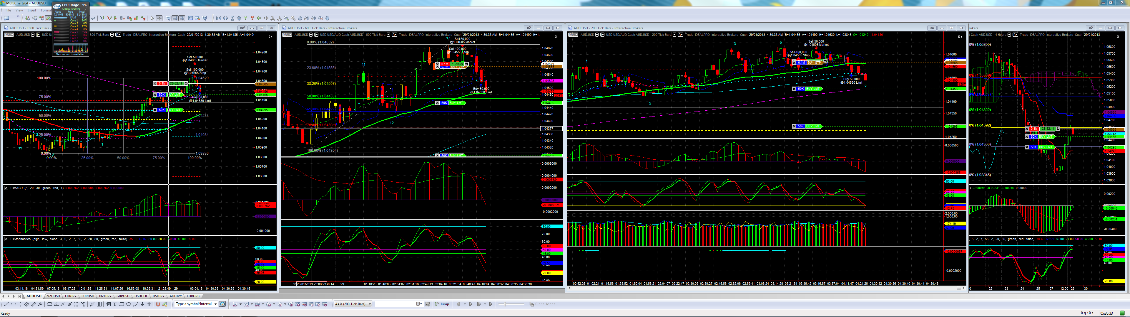The height and width of the screenshot is (317, 1130).
Task: Toggle the side panel arrow in 200 Tick chart
Action: tap(960, 37)
